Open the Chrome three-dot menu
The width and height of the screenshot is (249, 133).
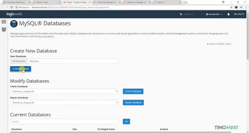(246, 7)
